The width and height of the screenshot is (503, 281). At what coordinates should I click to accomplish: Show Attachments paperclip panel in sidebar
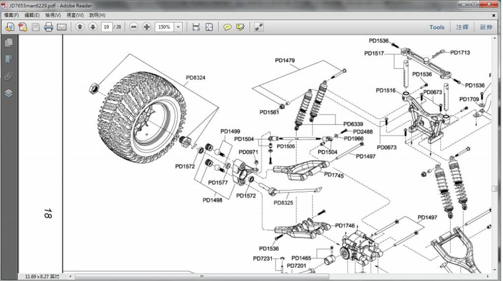[x=9, y=76]
